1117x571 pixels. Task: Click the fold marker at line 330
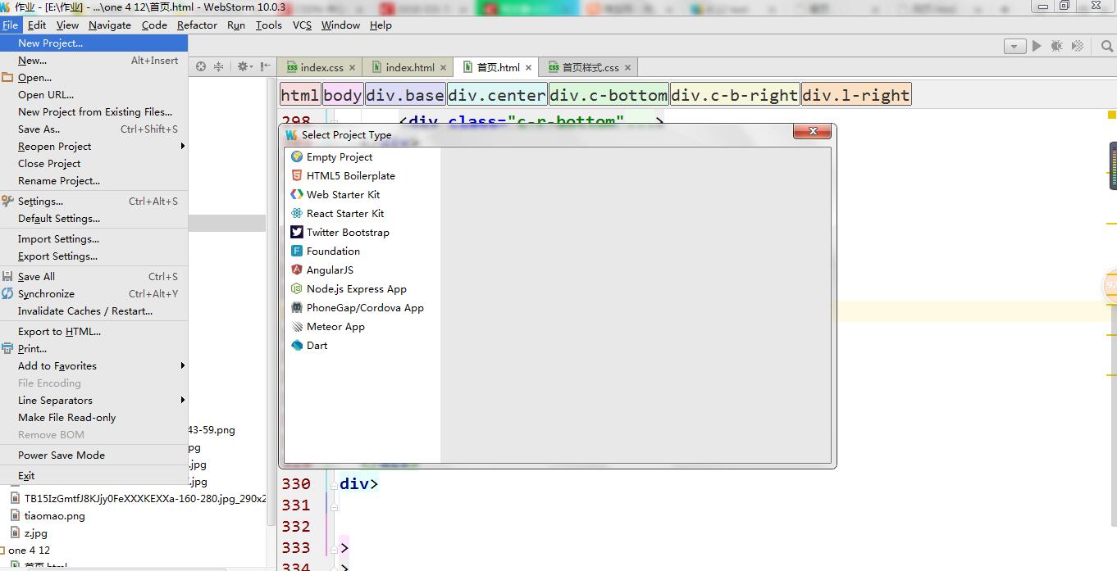coord(334,484)
